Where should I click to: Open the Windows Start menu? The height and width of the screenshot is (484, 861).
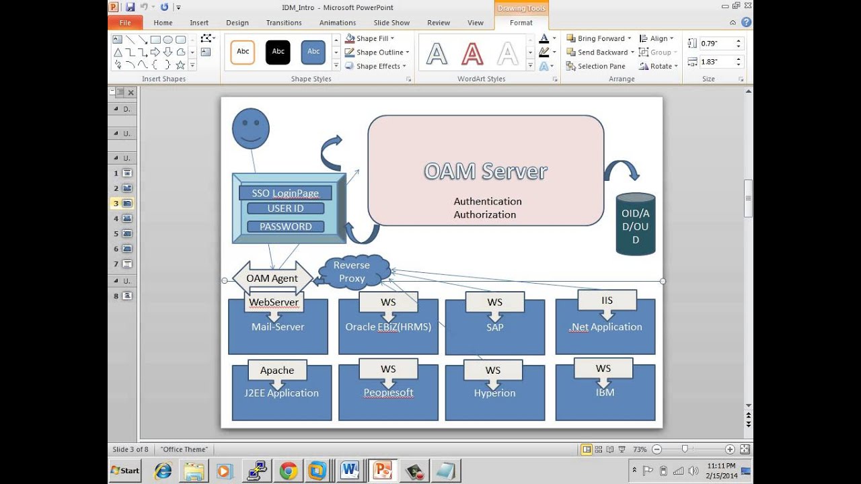[125, 471]
